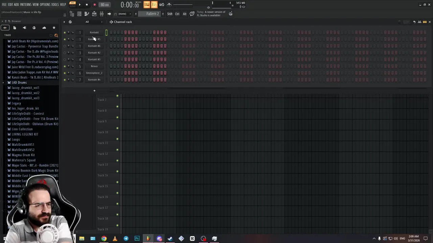Open Chrome from the taskbar
The height and width of the screenshot is (243, 433).
click(x=104, y=239)
